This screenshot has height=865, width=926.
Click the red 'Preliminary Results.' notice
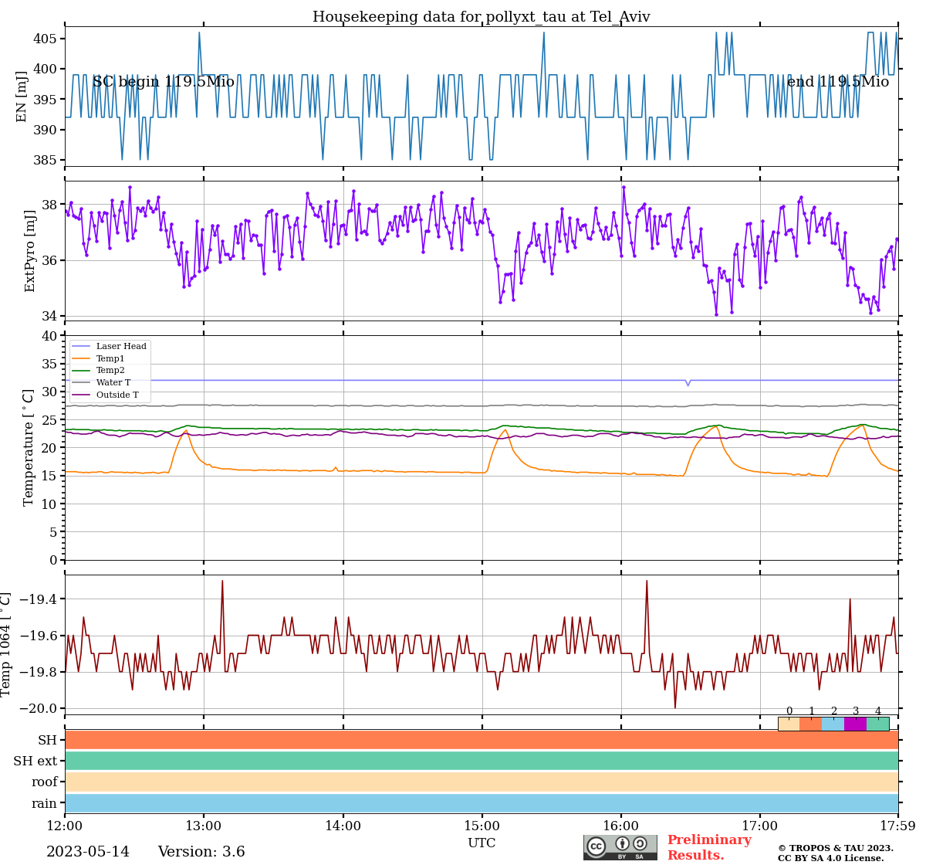tap(709, 847)
